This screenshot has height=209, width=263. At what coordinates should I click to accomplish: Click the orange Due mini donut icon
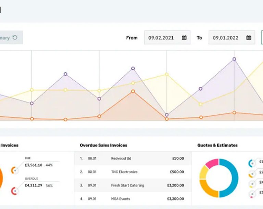coord(15,170)
